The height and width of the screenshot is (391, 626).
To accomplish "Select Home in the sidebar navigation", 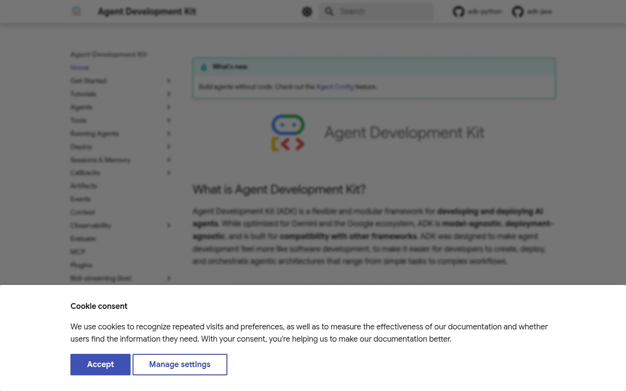I will click(79, 67).
